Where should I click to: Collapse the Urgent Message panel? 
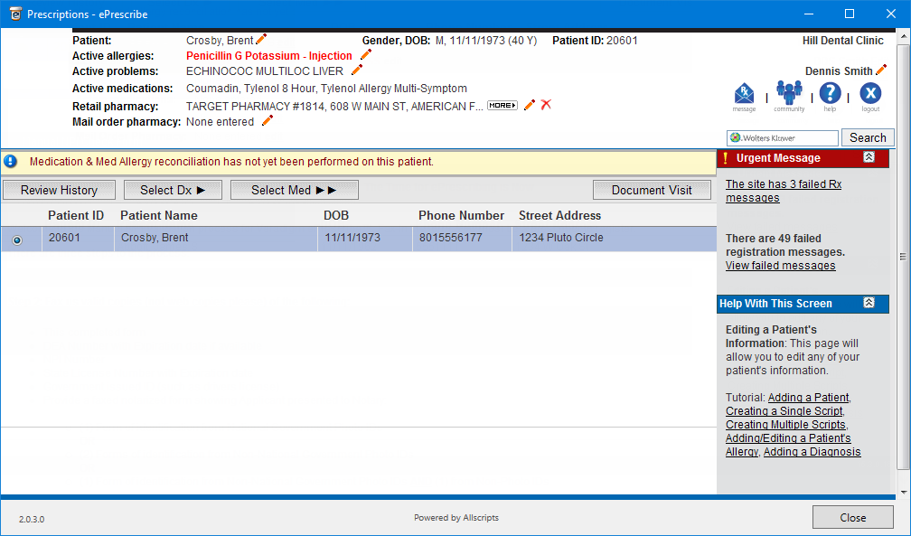pyautogui.click(x=869, y=157)
